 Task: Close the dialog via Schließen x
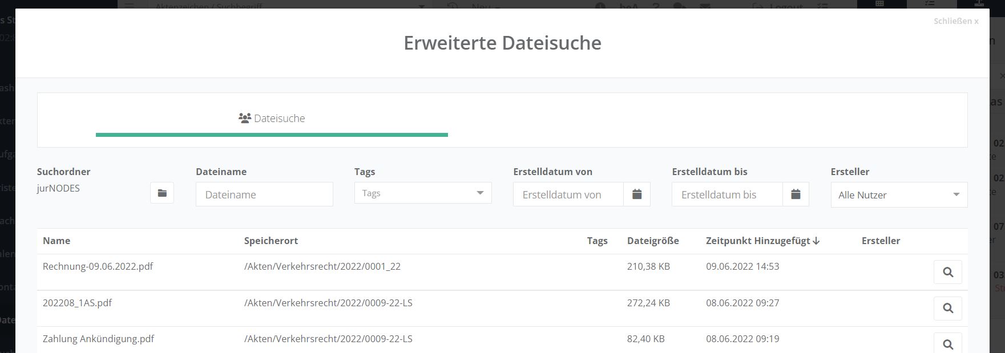coord(955,21)
